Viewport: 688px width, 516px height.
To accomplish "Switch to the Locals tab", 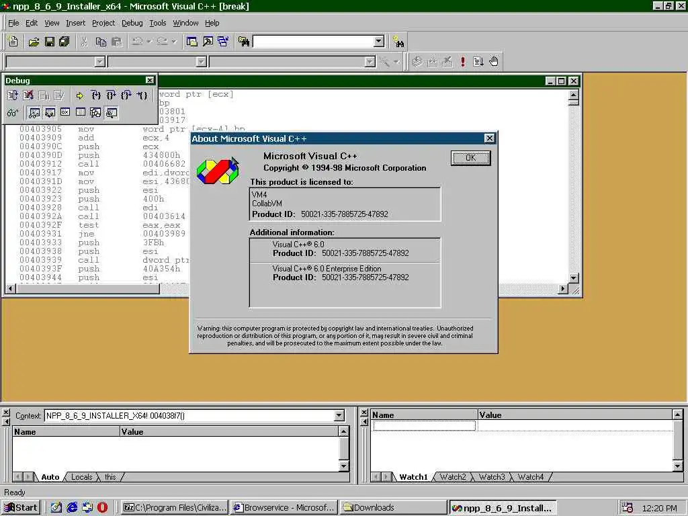I will (81, 477).
